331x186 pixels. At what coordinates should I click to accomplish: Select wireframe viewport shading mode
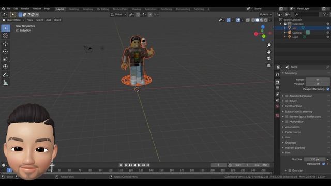[x=253, y=20]
